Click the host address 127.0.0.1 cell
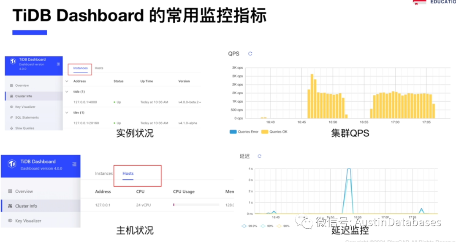The height and width of the screenshot is (242, 456). point(103,205)
